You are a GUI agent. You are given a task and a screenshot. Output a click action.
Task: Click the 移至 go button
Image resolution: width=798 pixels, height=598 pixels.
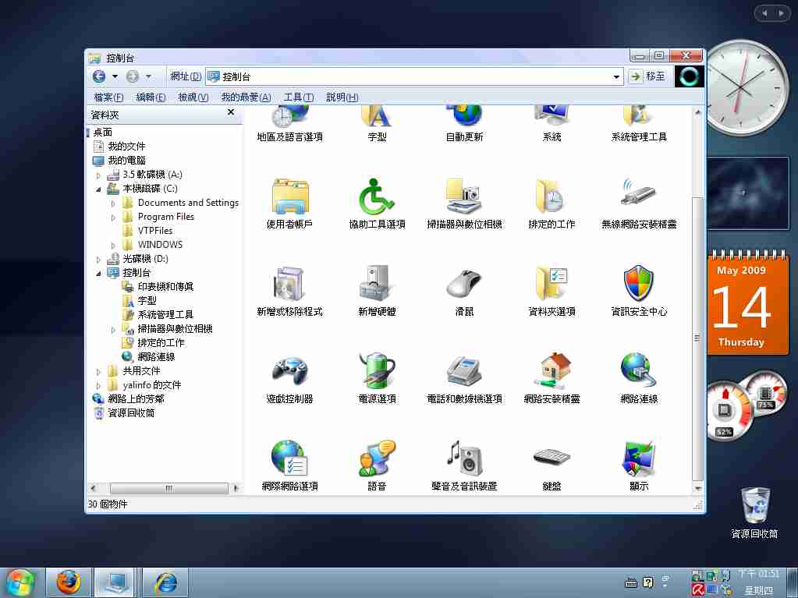tap(648, 76)
